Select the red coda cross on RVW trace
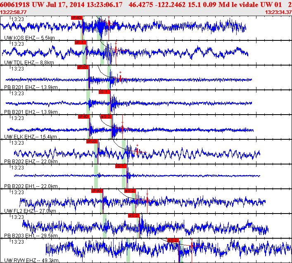The image size is (292, 263). click(x=192, y=240)
